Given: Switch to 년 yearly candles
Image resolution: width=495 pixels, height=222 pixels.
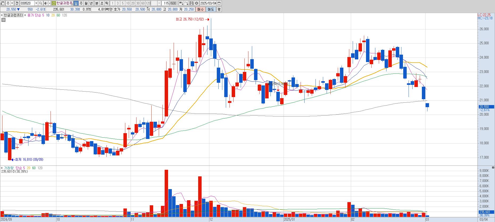Looking at the screenshot, I should 91,3.
